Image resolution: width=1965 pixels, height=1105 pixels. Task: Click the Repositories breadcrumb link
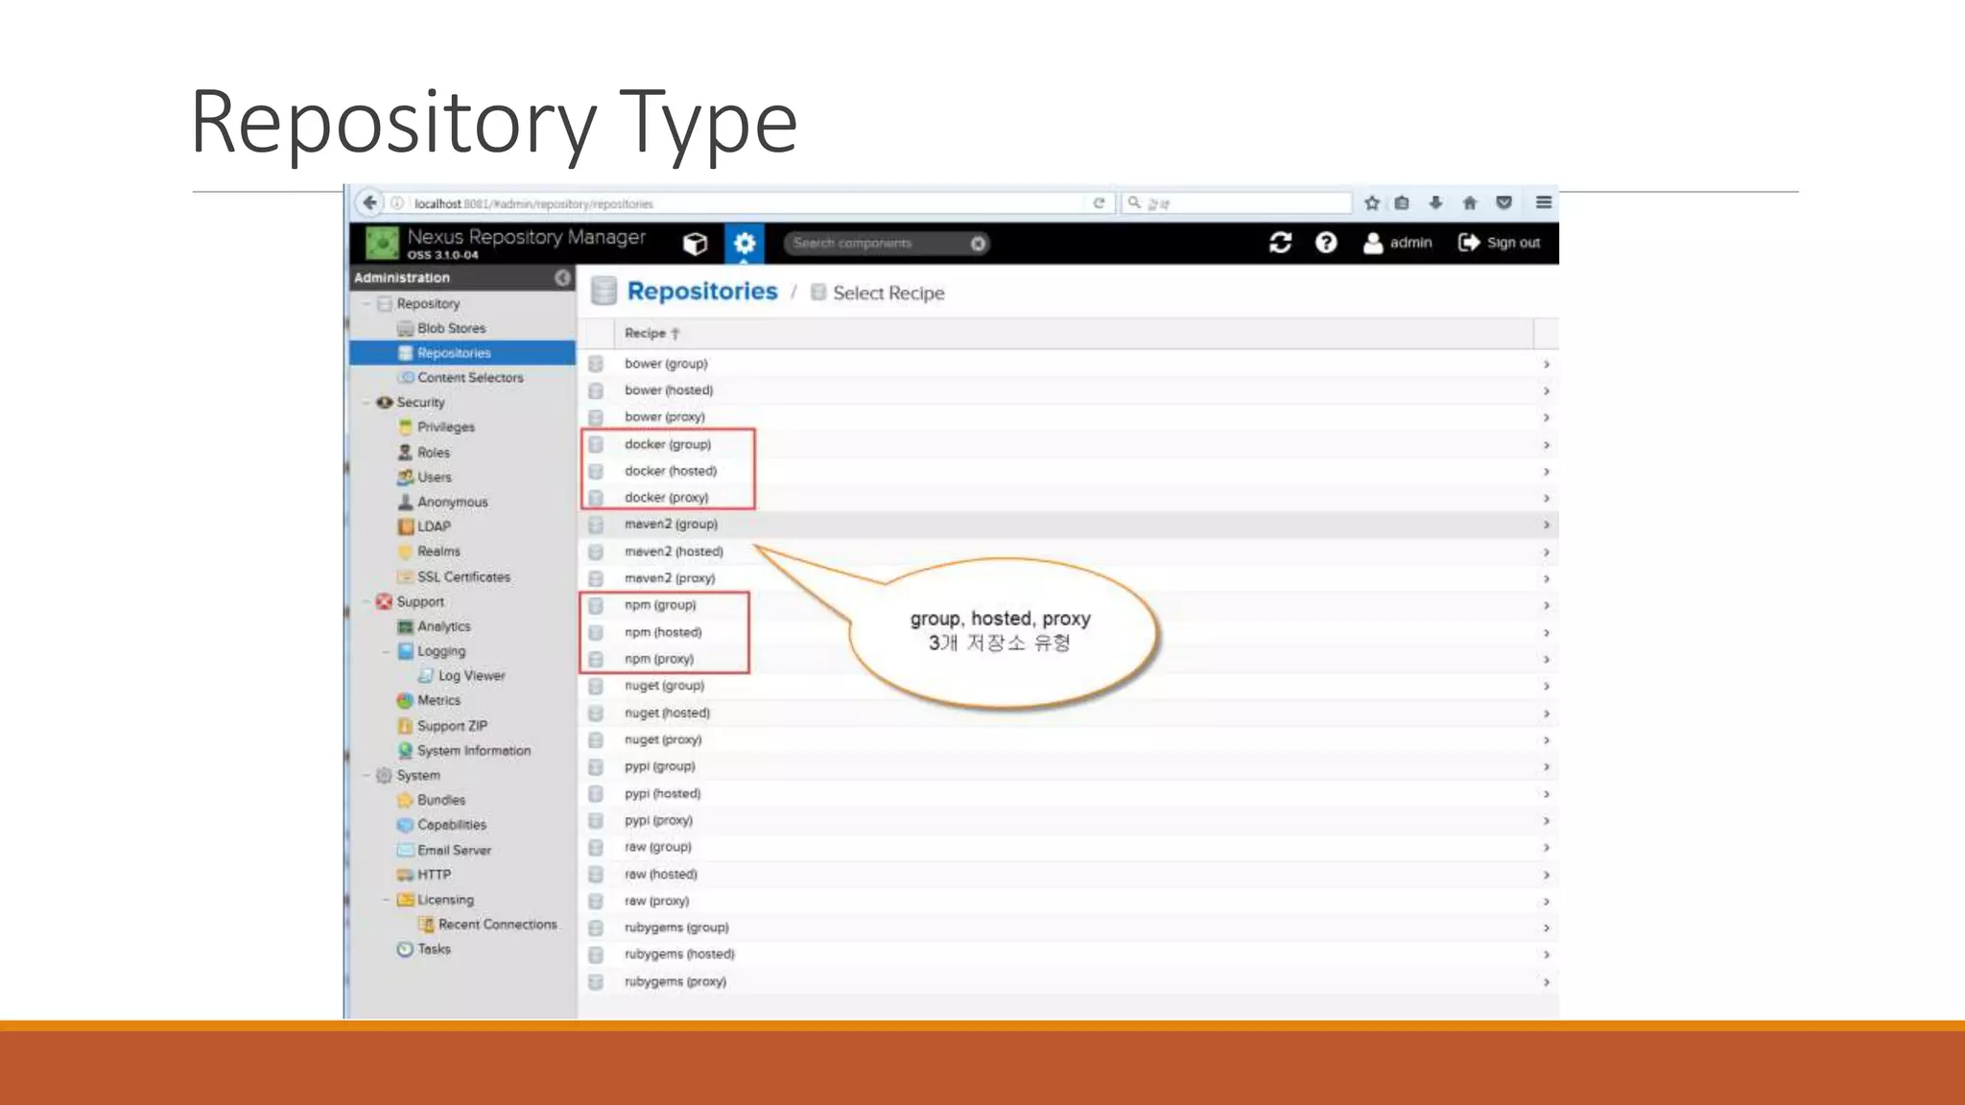(x=702, y=292)
